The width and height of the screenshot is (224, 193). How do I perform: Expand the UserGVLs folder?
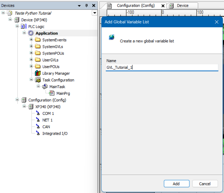tap(31, 60)
